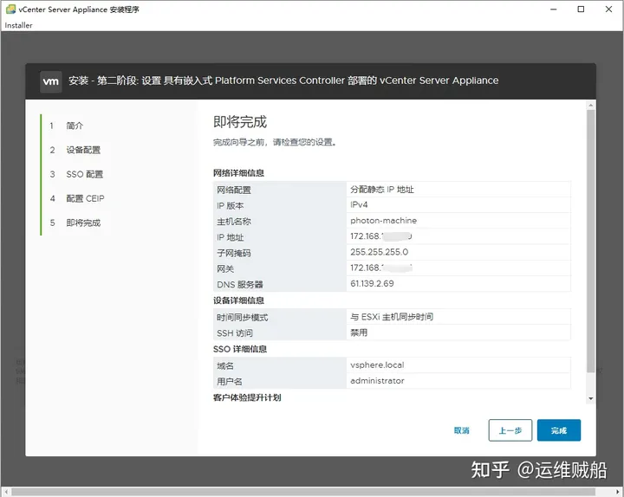Click the summary scrollbar down arrow
This screenshot has height=497, width=624.
click(x=591, y=398)
